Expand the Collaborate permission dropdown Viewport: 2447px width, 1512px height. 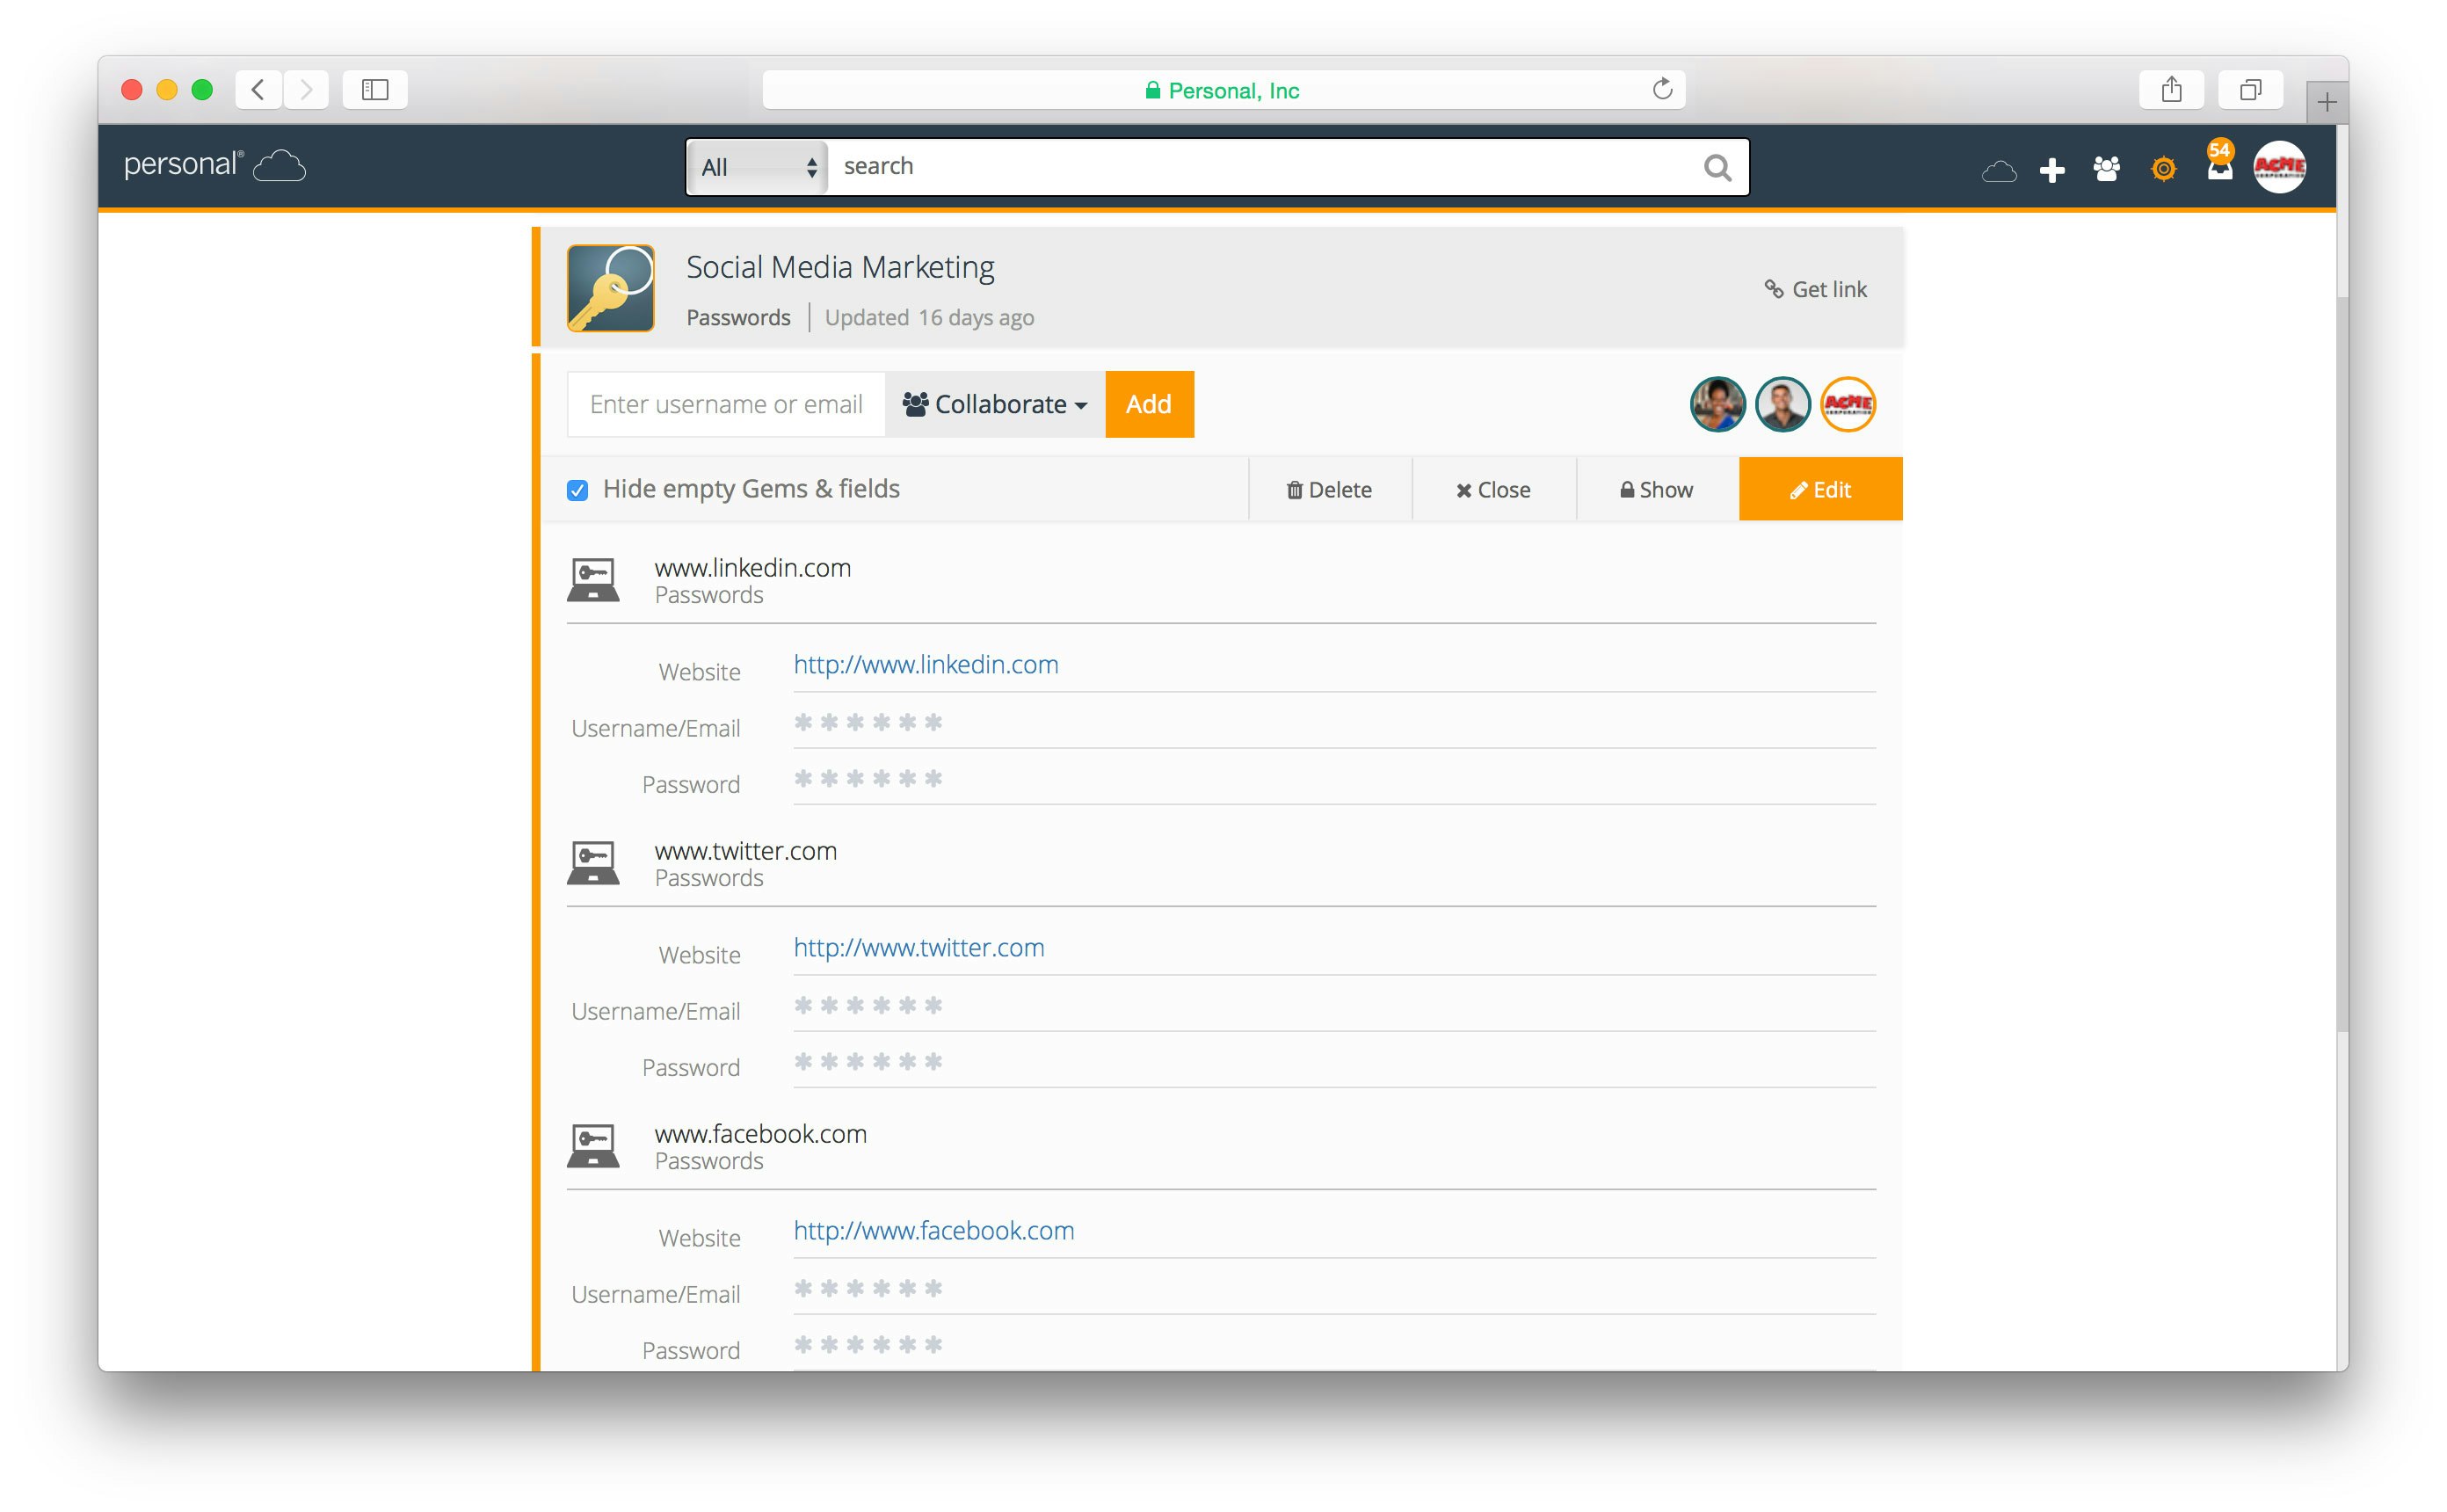[995, 404]
